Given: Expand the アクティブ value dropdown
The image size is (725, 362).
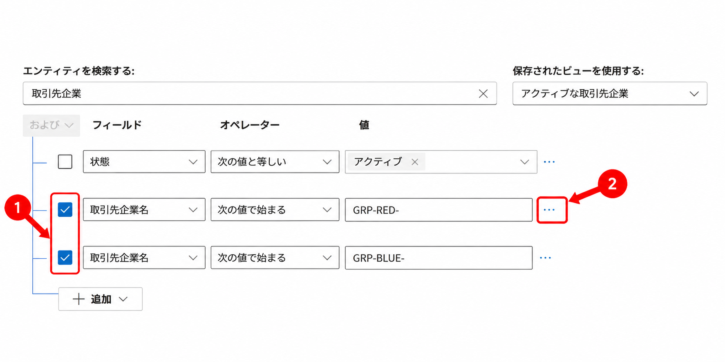Looking at the screenshot, I should click(x=524, y=162).
